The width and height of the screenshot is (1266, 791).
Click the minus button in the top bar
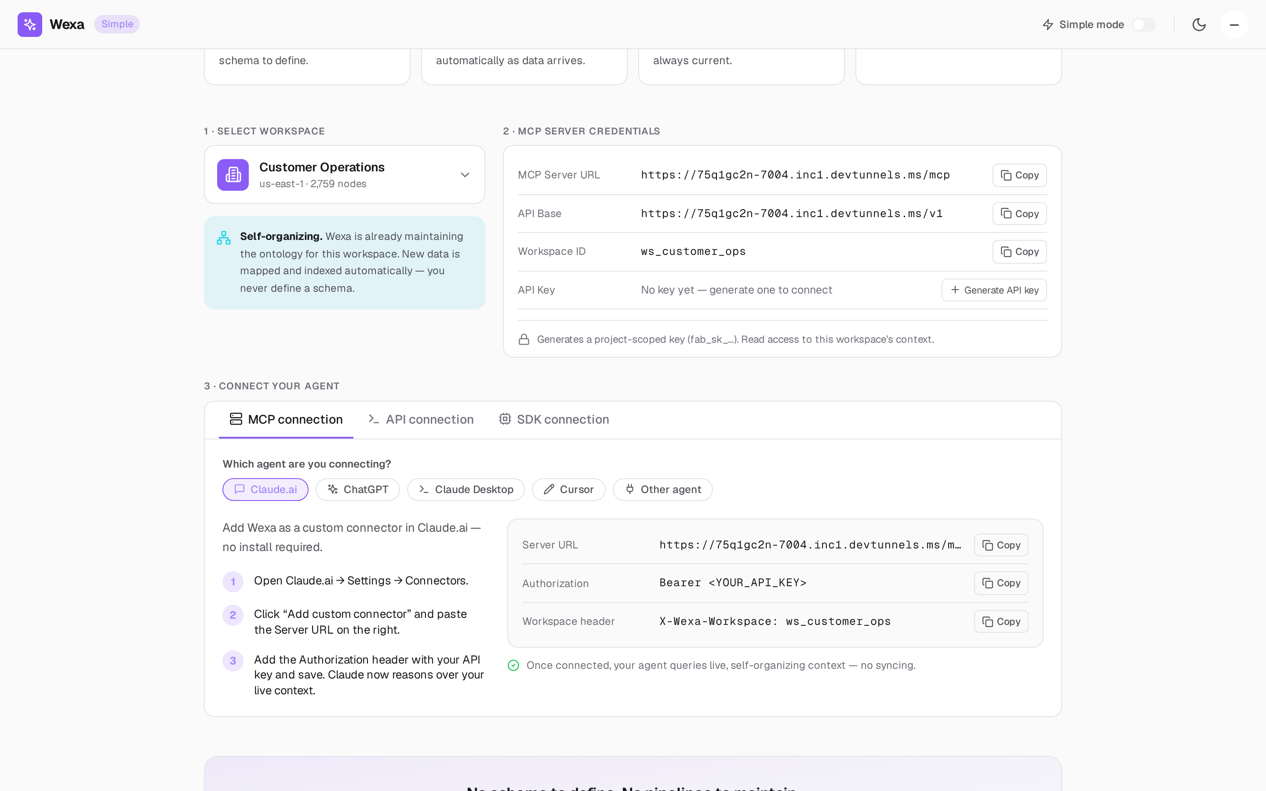(x=1234, y=25)
